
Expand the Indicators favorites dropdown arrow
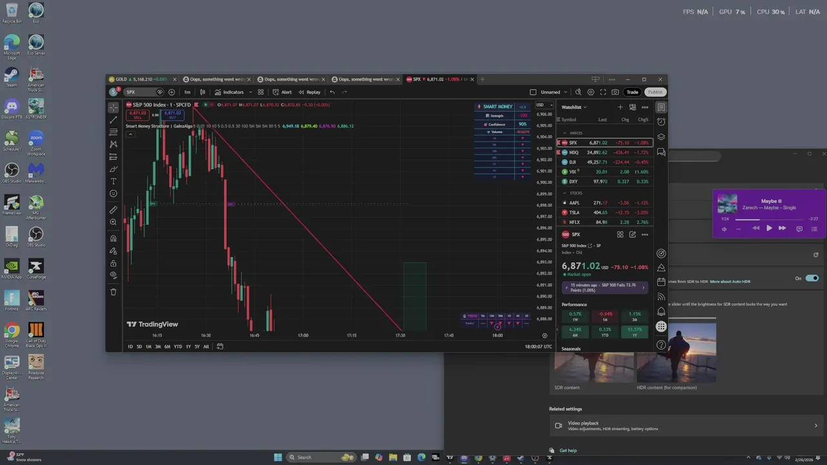(250, 92)
